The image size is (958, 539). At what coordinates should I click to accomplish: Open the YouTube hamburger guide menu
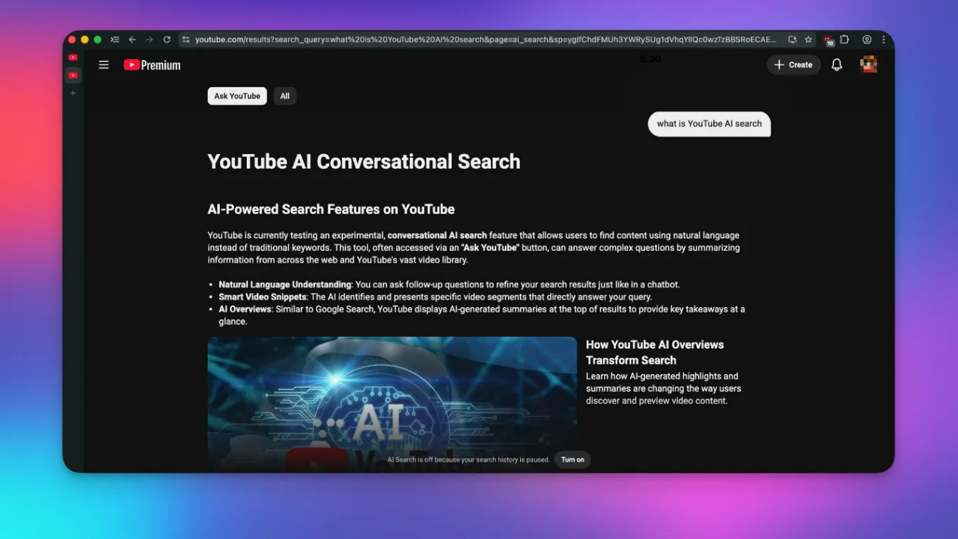104,65
